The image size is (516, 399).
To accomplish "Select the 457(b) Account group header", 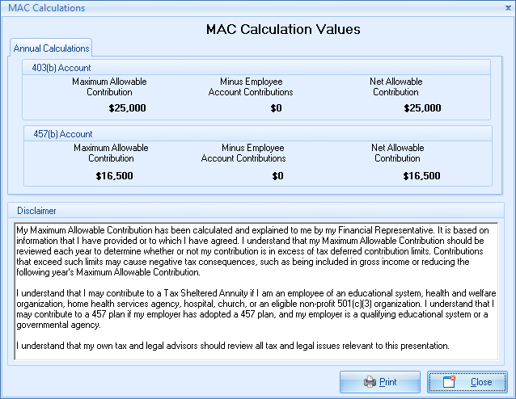I will (x=61, y=134).
